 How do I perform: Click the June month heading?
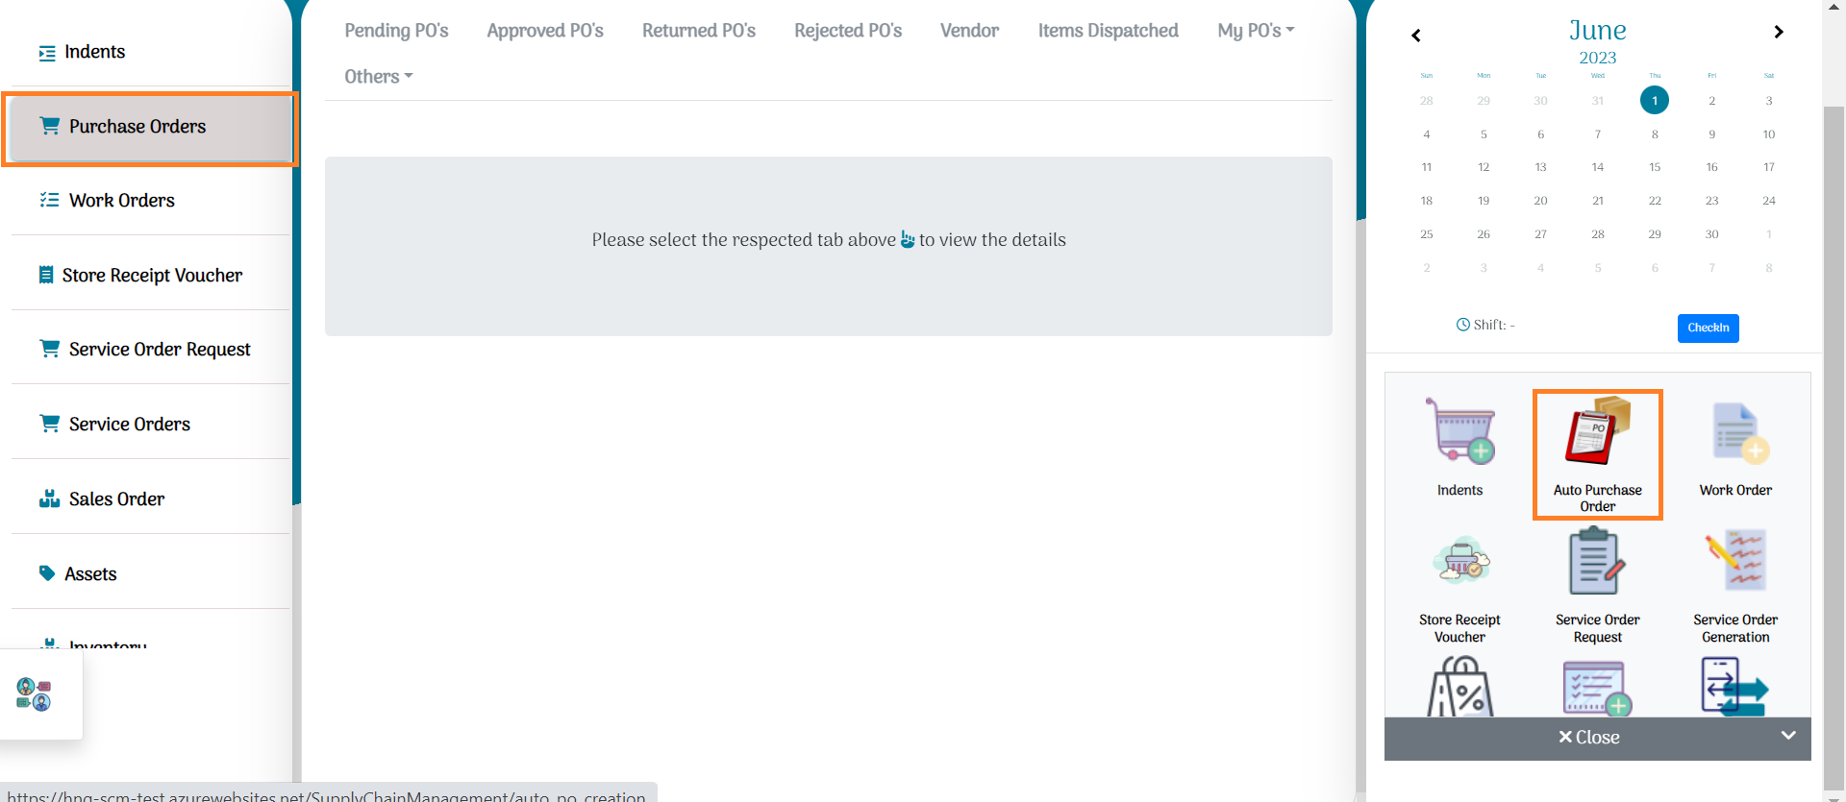coord(1597,31)
